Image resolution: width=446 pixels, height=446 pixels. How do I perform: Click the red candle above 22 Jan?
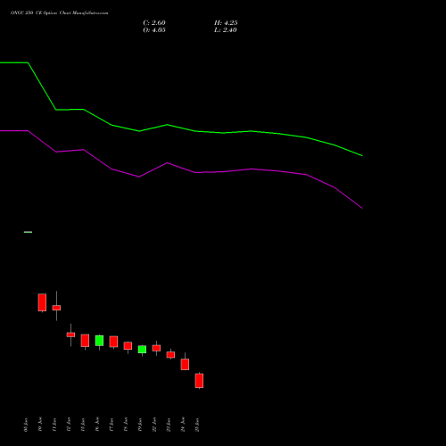click(x=156, y=348)
